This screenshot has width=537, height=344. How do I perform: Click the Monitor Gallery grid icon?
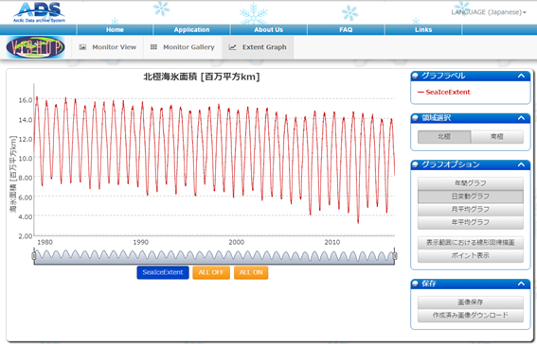point(153,47)
